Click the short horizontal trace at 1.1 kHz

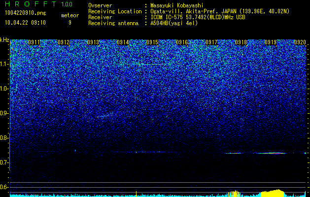152,64
